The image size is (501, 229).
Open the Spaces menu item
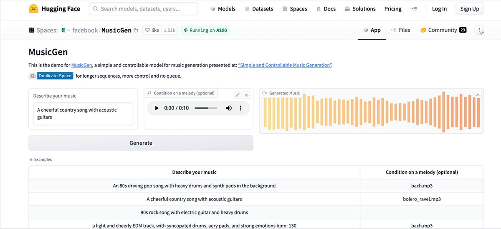[294, 9]
